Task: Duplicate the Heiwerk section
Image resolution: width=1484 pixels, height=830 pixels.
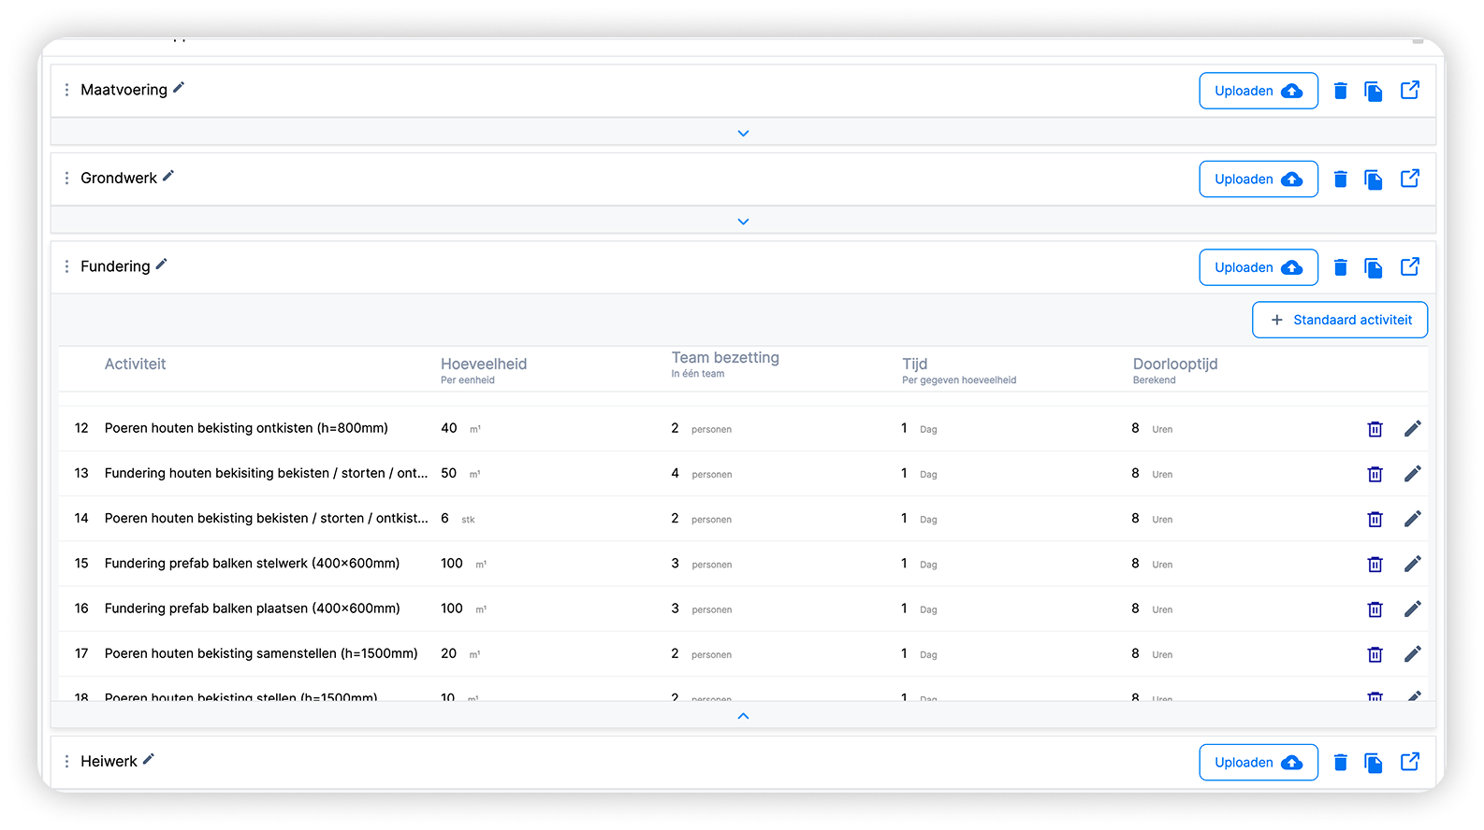Action: [1374, 763]
